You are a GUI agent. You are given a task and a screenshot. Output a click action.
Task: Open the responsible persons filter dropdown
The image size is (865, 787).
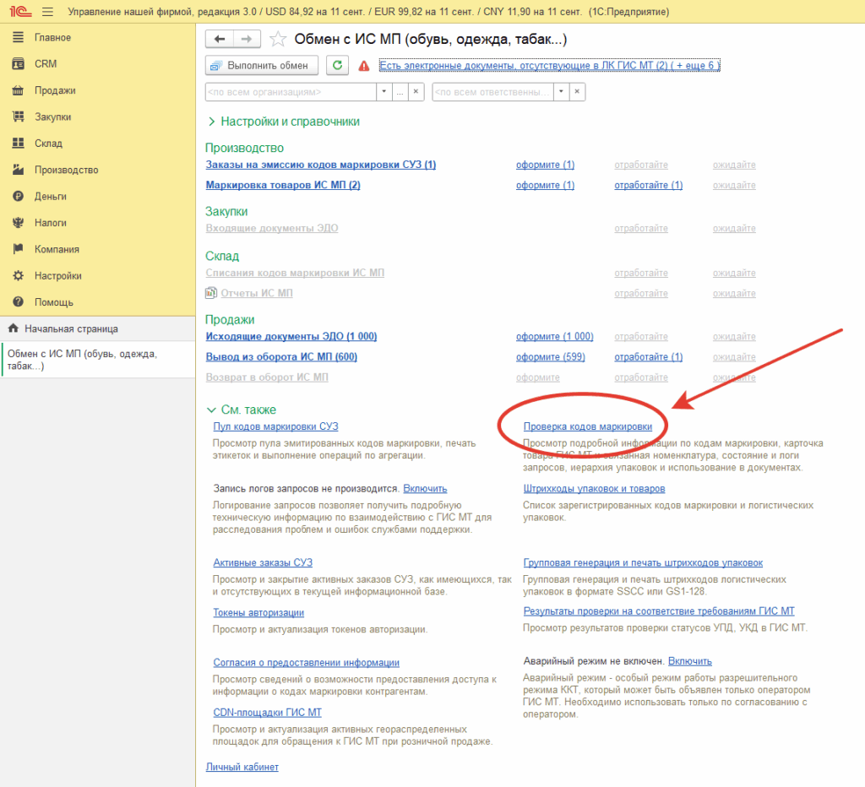click(561, 91)
